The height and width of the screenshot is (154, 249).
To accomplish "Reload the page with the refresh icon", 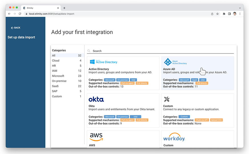I will (x=20, y=14).
